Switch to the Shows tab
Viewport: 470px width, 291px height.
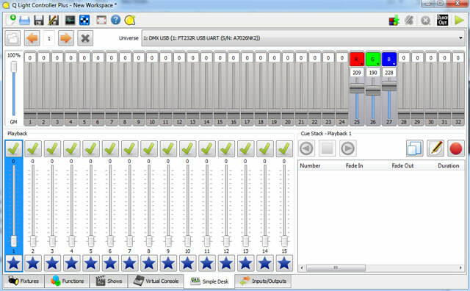click(x=109, y=281)
